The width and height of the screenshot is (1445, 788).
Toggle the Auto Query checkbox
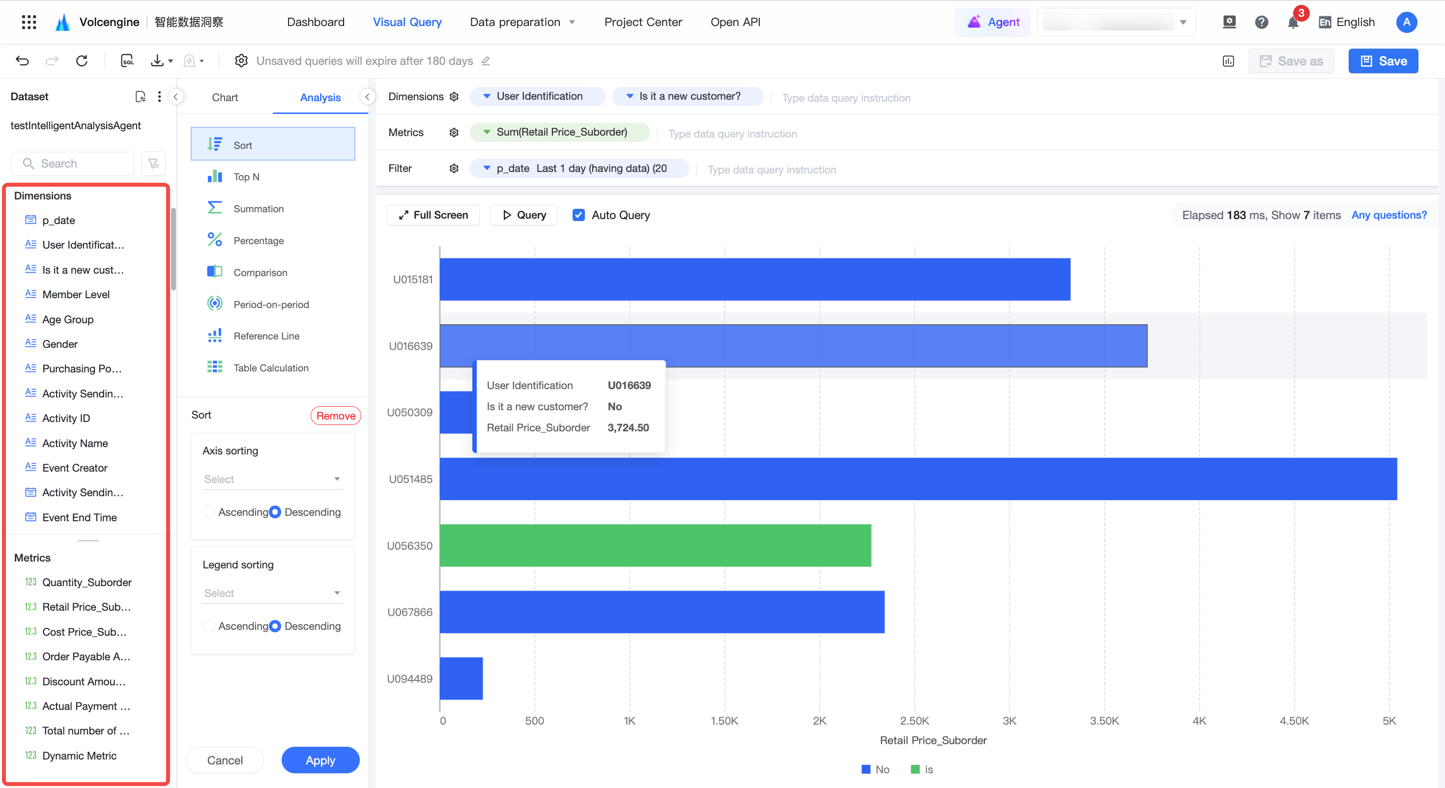578,215
